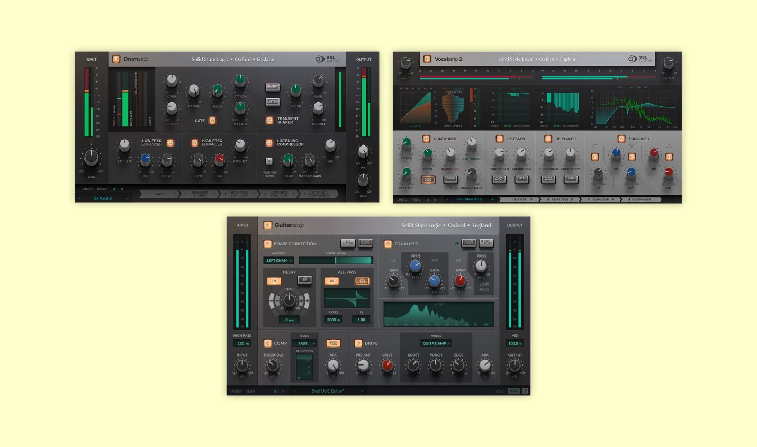Viewport: 757px width, 447px height.
Task: Click the Guitarstrip Phase Correction power icon
Action: [267, 244]
